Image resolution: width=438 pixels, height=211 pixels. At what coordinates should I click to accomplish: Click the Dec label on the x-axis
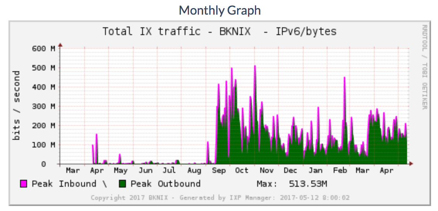pos(290,171)
